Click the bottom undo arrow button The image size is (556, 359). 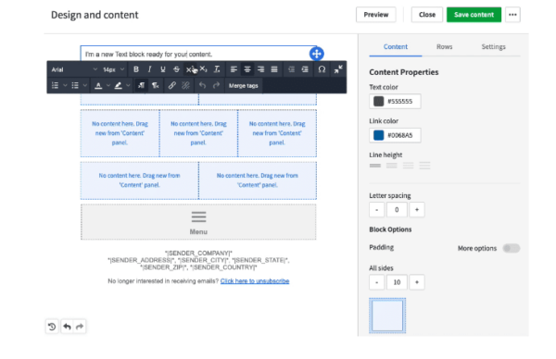[67, 327]
